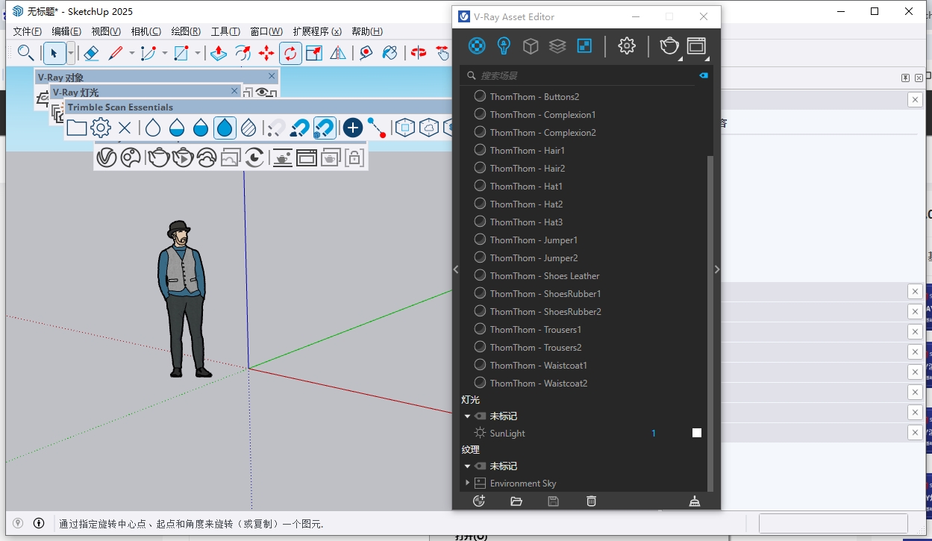
Task: Close the V-Ray 灯光 toolbar
Action: [234, 91]
